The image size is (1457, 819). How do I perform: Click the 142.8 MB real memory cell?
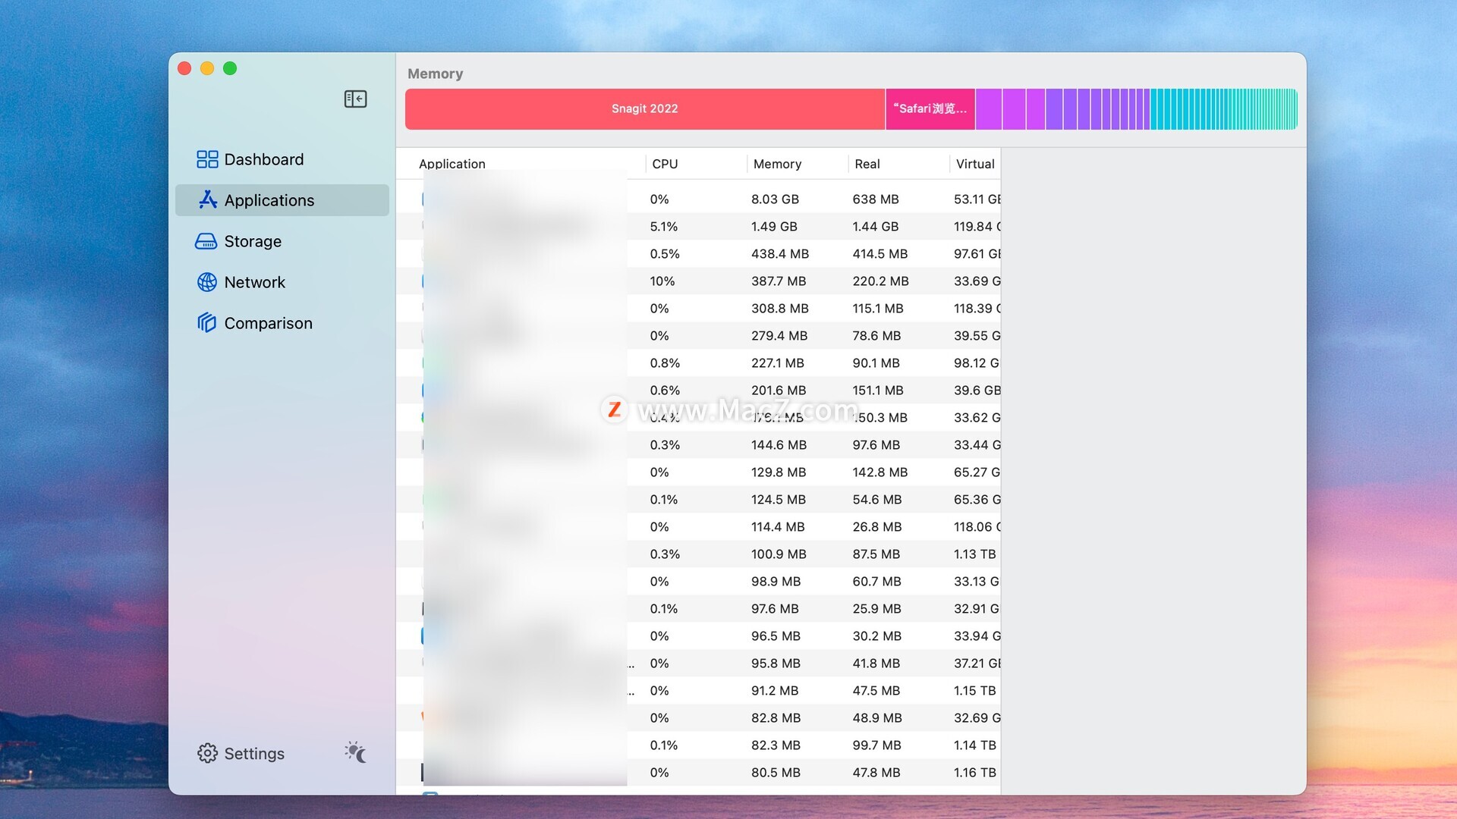880,472
